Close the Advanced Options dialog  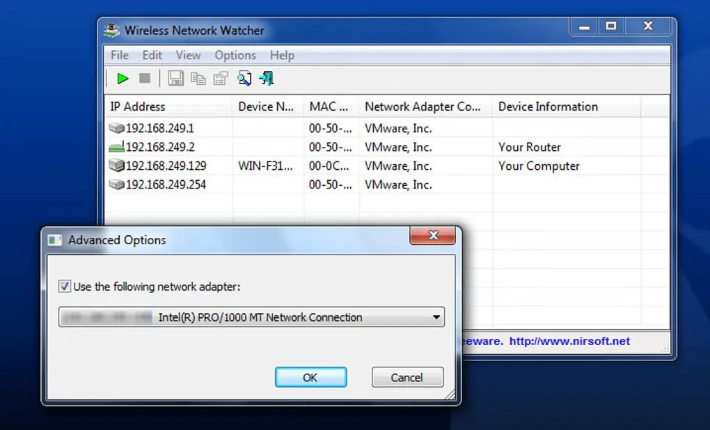433,235
